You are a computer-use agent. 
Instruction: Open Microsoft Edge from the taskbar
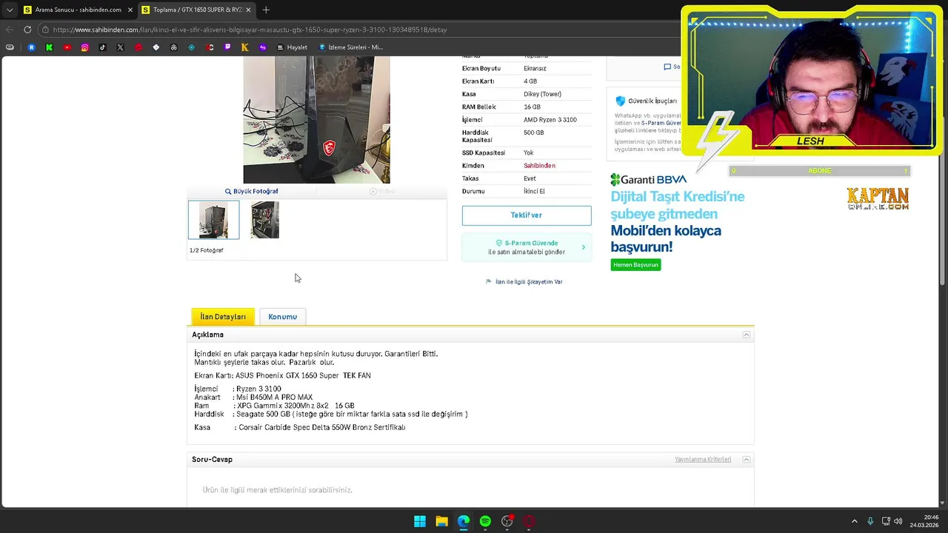464,521
